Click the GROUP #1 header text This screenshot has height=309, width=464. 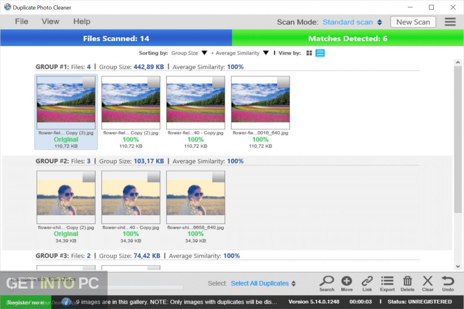[x=52, y=67]
